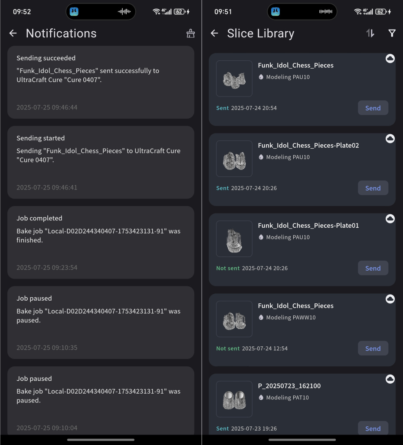Tap the cloud icon on the PAWW10 slice card
This screenshot has height=445, width=403.
point(390,299)
